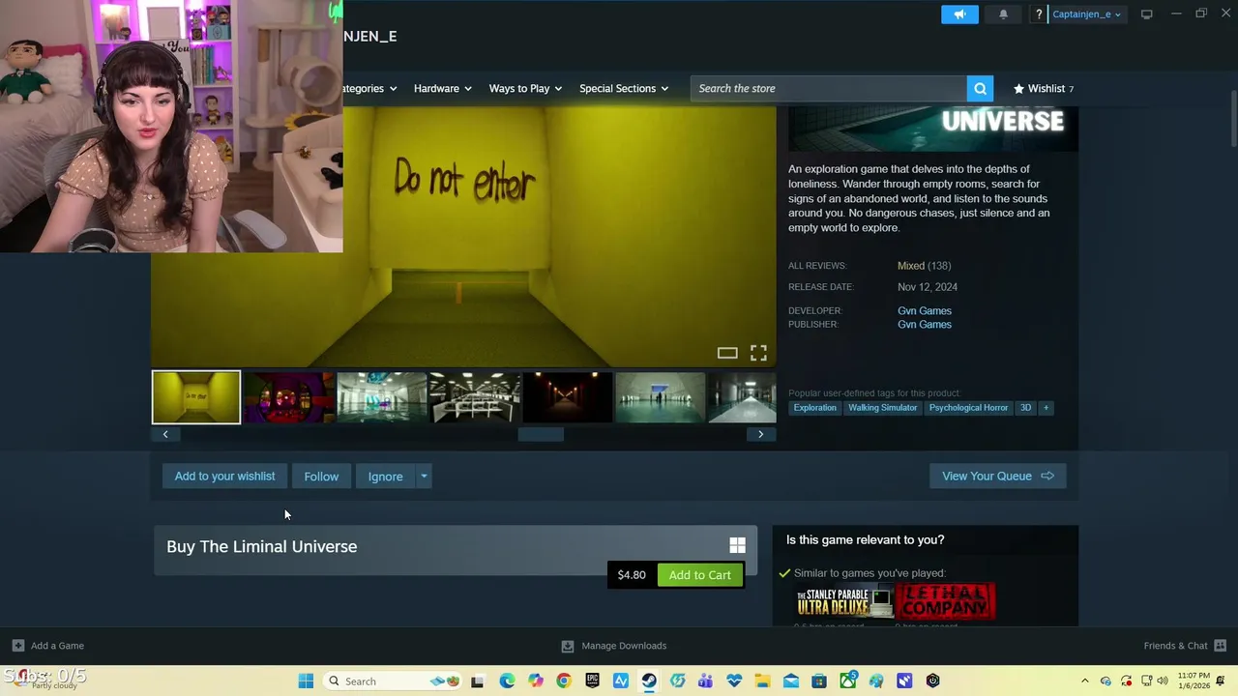Open the Xbox app from taskbar
Viewport: 1238px width, 696px height.
(847, 681)
